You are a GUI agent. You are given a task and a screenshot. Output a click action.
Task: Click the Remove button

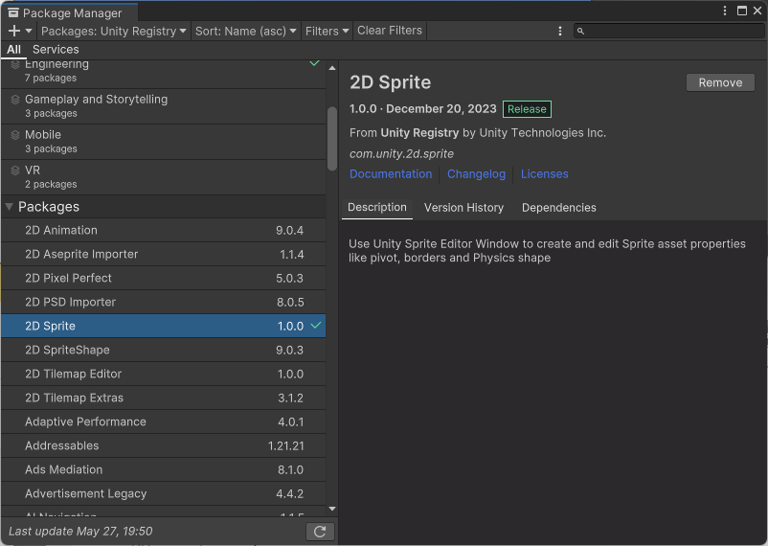[x=720, y=82]
